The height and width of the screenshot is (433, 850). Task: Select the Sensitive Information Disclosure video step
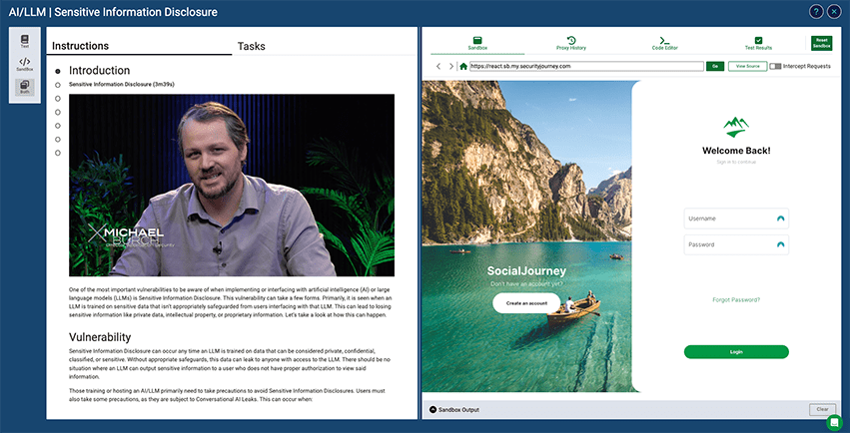point(58,85)
